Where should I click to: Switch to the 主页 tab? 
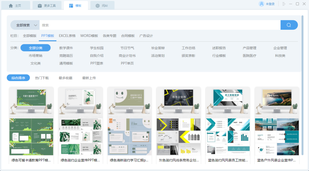point(15,6)
